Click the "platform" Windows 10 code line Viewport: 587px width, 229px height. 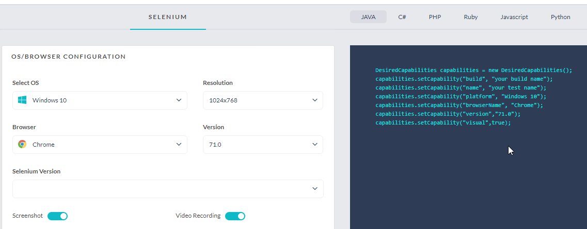click(461, 97)
